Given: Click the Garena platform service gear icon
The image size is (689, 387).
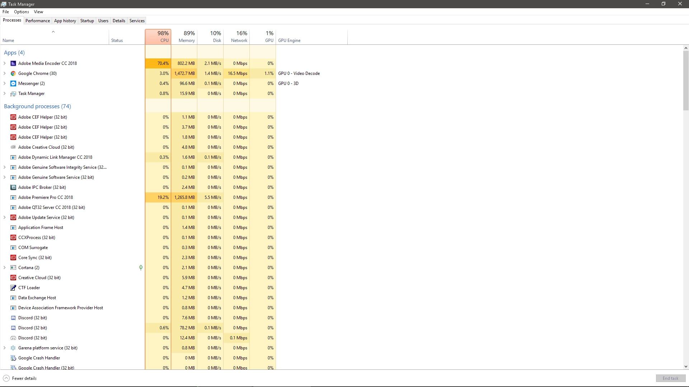Looking at the screenshot, I should (x=13, y=348).
